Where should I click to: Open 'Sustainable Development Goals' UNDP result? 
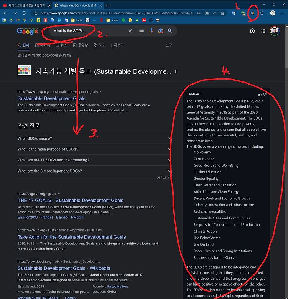(x=51, y=98)
